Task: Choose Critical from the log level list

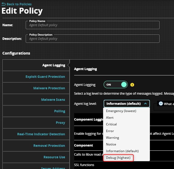Action: tap(111, 124)
